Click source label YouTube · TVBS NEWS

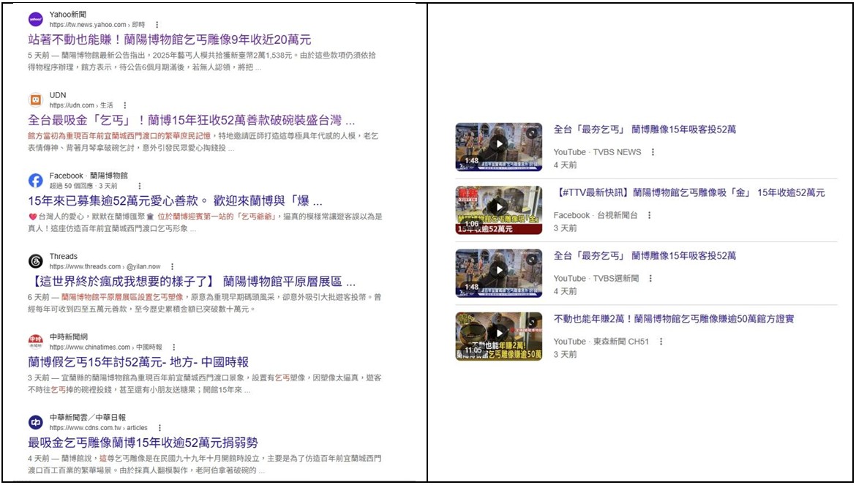(x=597, y=152)
